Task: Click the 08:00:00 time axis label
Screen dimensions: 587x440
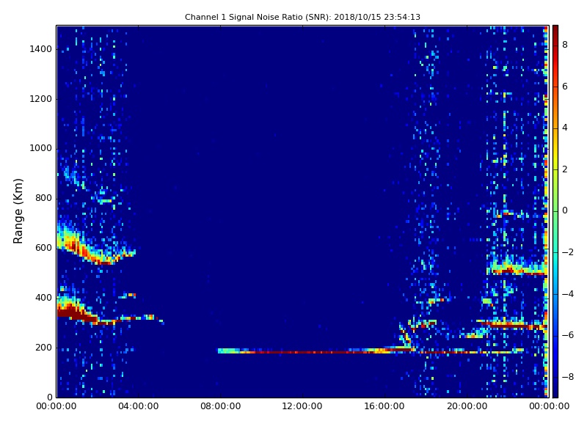Action: (221, 406)
